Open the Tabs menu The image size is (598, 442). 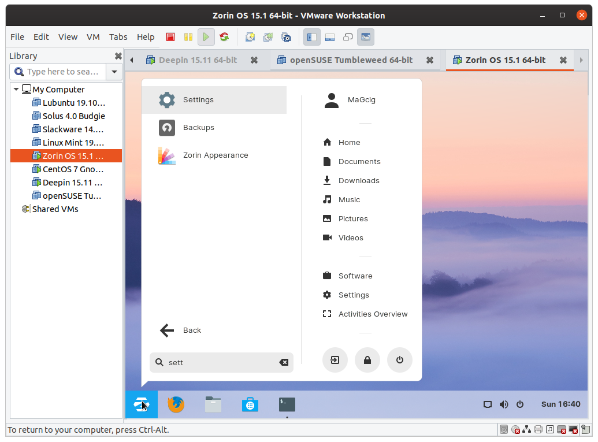point(118,37)
